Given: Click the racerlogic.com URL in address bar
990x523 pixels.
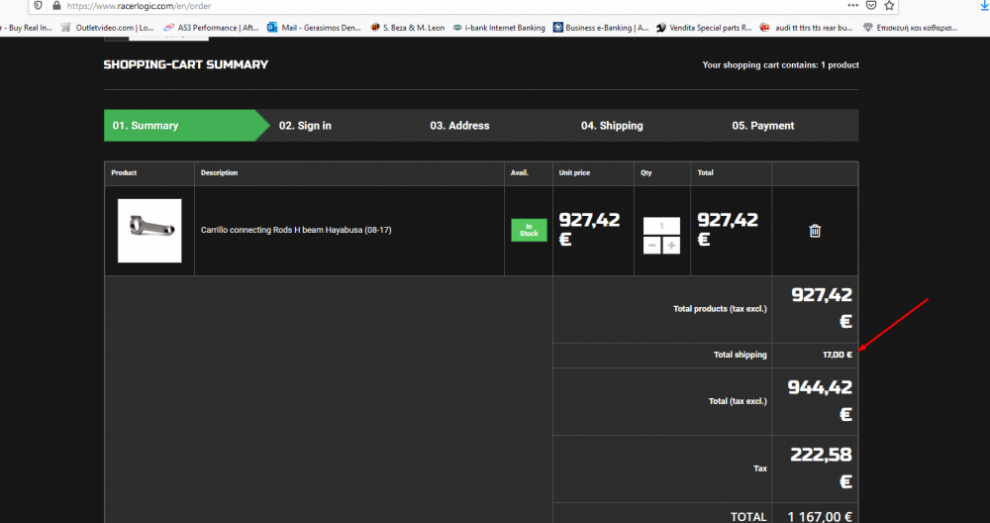Looking at the screenshot, I should point(139,6).
